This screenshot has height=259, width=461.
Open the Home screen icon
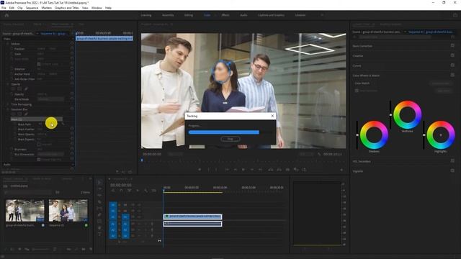(x=6, y=15)
